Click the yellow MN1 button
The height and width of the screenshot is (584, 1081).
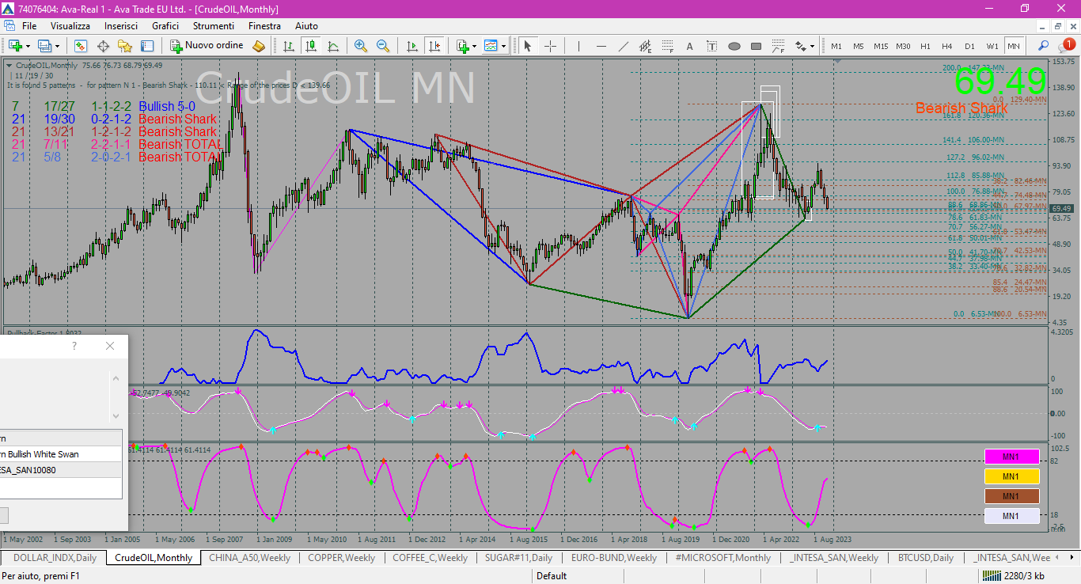click(x=1011, y=476)
